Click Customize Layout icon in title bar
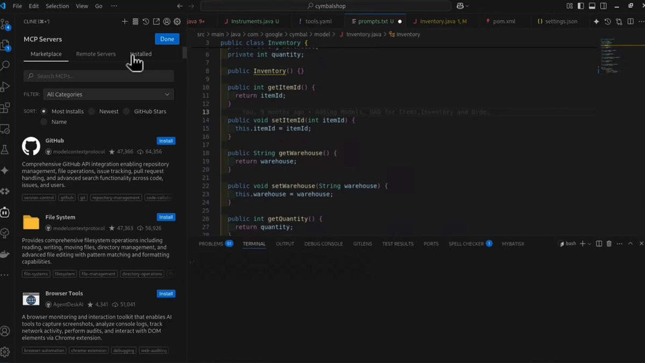 click(x=570, y=6)
